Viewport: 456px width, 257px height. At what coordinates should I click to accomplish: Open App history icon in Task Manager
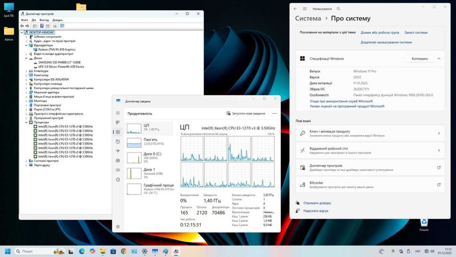click(x=118, y=142)
